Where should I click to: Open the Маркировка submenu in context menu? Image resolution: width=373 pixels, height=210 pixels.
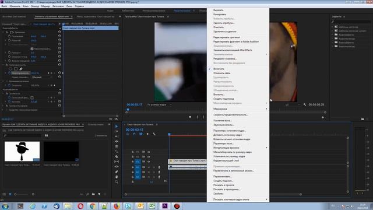point(238,109)
